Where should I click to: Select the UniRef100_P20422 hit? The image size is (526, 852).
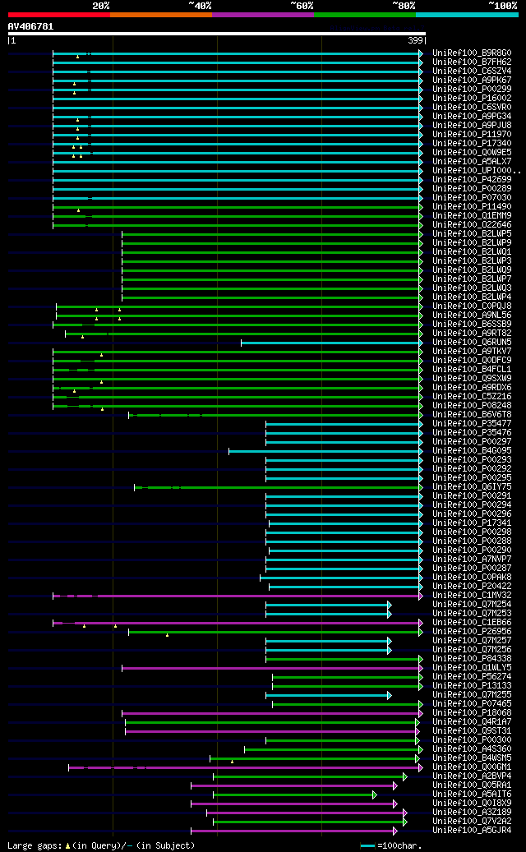point(472,586)
